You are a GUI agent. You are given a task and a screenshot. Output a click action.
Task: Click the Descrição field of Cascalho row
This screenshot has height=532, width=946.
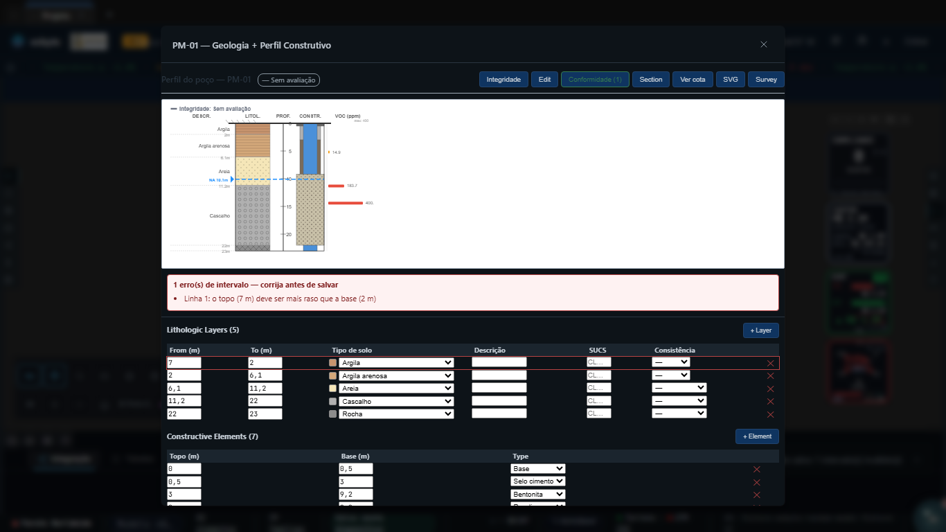coord(499,400)
